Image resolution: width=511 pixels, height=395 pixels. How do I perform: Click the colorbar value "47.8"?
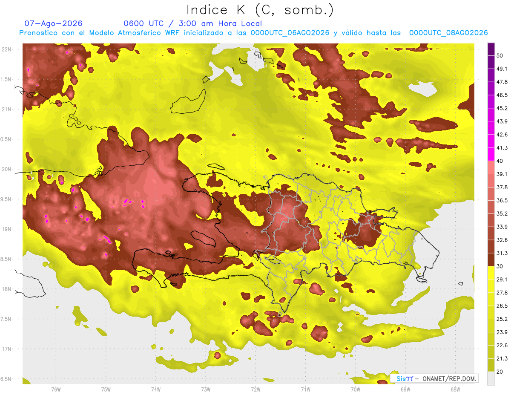tap(502, 82)
